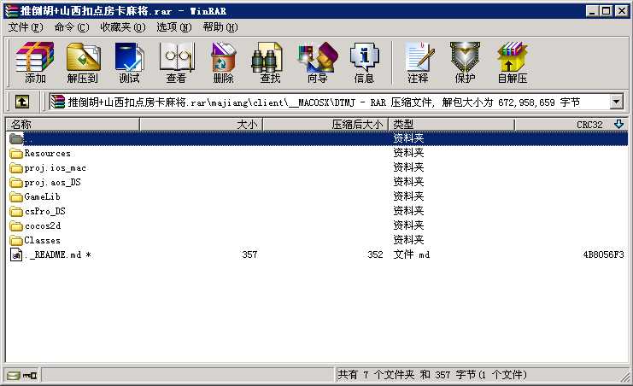Select the parent folder '..' row
633x386 pixels.
click(x=317, y=138)
